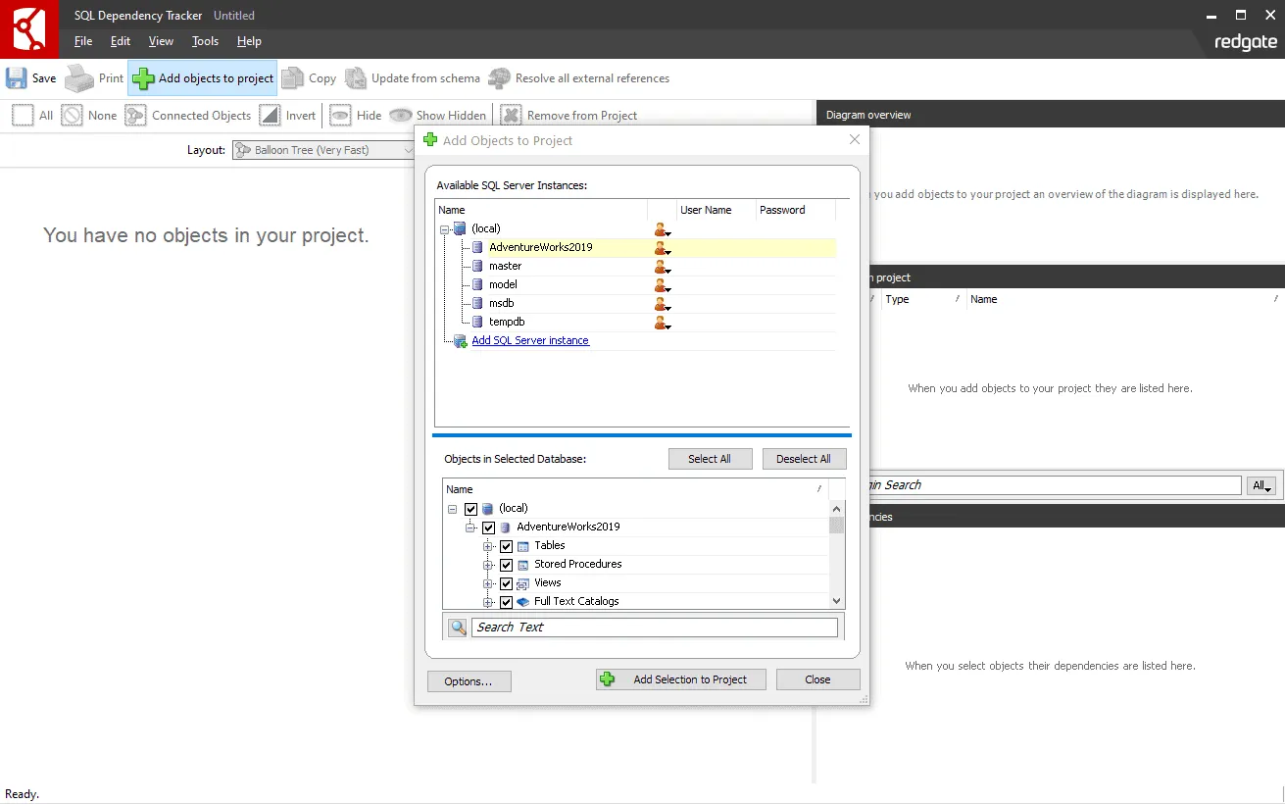Toggle the AdventureWorks2019 checkbox in the objects tree
Viewport: 1285px width, 804px height.
pos(489,528)
